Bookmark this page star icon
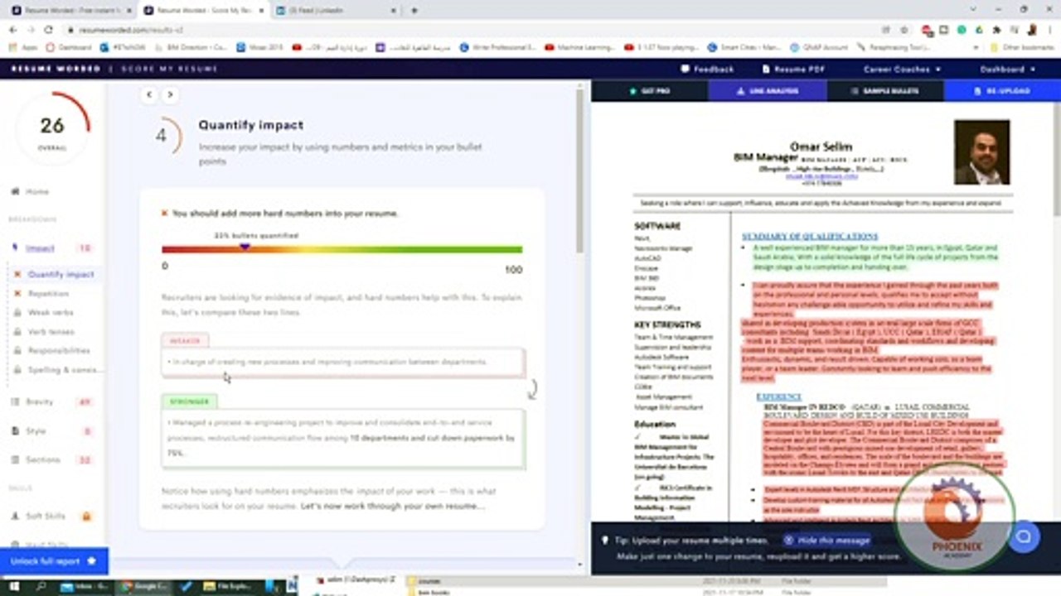The image size is (1061, 596). pos(904,30)
